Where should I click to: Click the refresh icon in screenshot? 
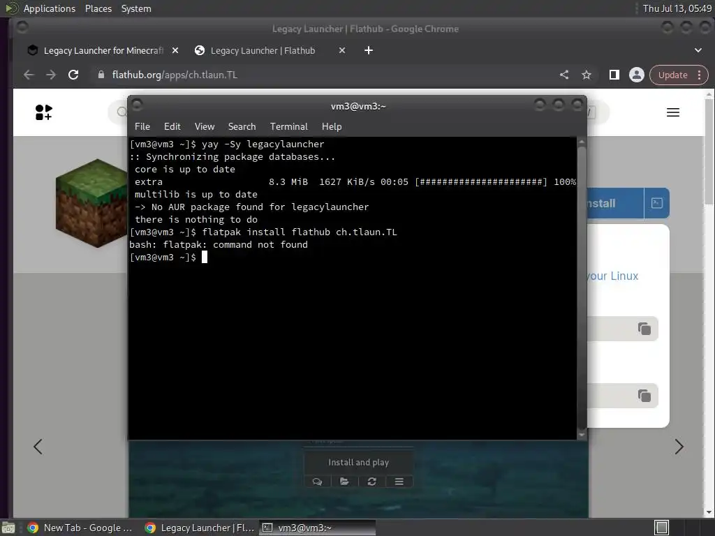(371, 482)
